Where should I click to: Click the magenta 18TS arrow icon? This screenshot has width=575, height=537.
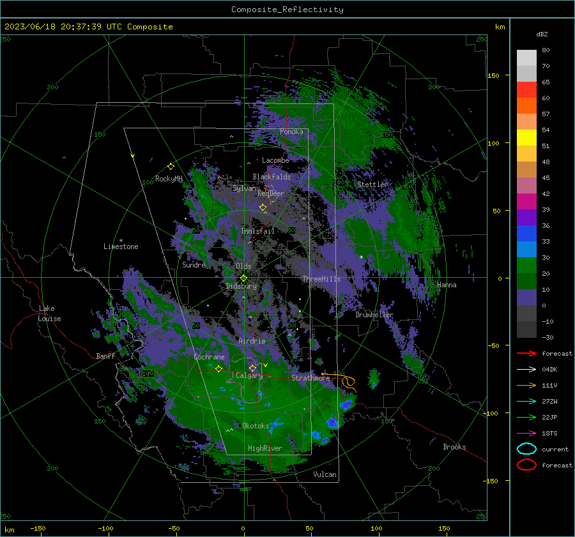[526, 434]
